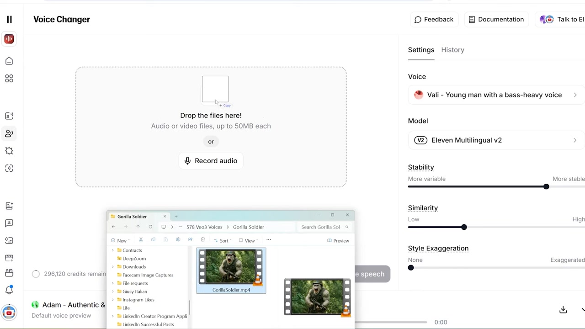This screenshot has height=329, width=585.
Task: Toggle the Preview pane in File Explorer
Action: (338, 240)
